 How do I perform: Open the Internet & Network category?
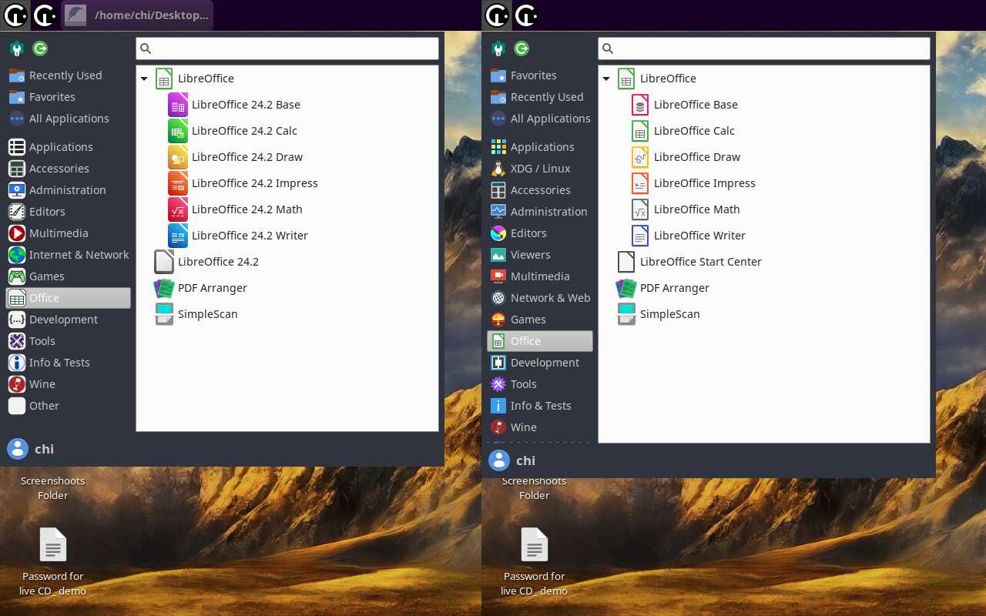69,255
